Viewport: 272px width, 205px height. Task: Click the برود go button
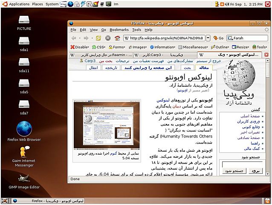tap(255, 171)
